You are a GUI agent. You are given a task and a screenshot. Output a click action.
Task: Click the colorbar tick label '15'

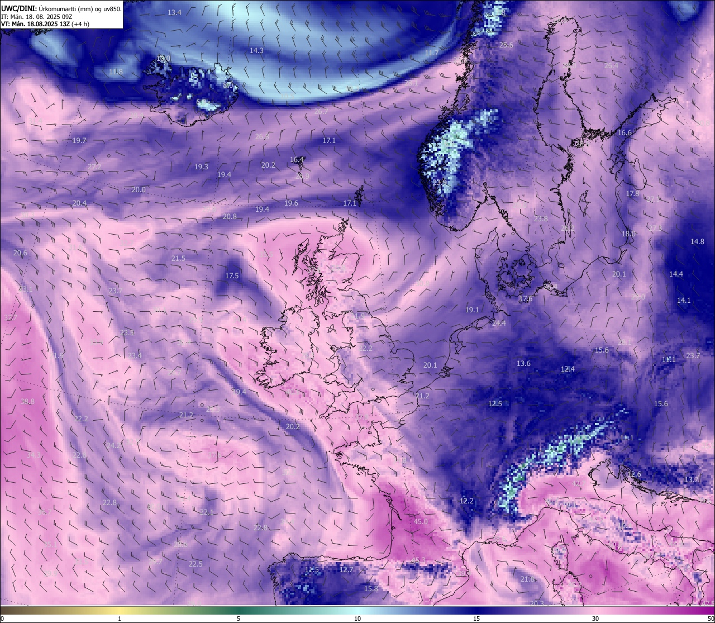[x=476, y=619]
